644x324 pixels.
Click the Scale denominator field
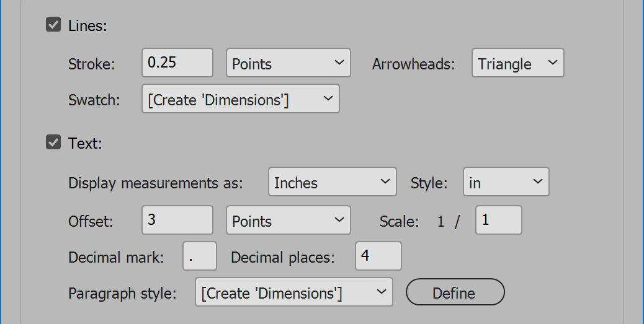[499, 221]
